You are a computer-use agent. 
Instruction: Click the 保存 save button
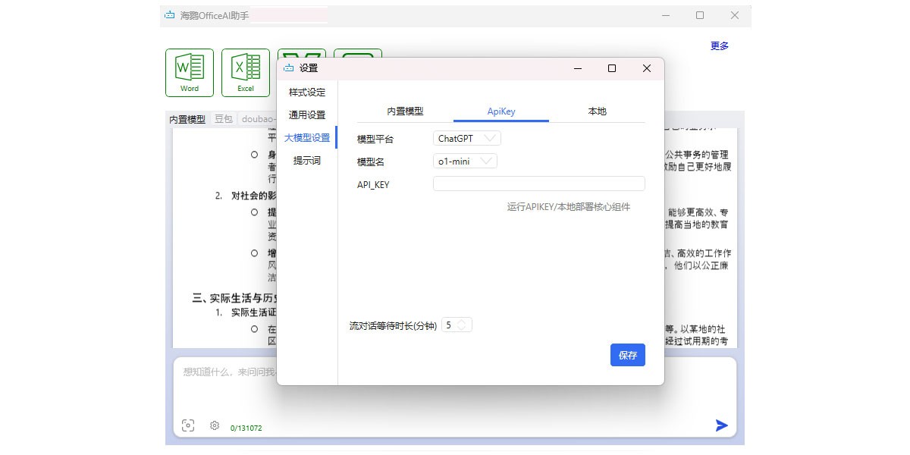tap(627, 355)
